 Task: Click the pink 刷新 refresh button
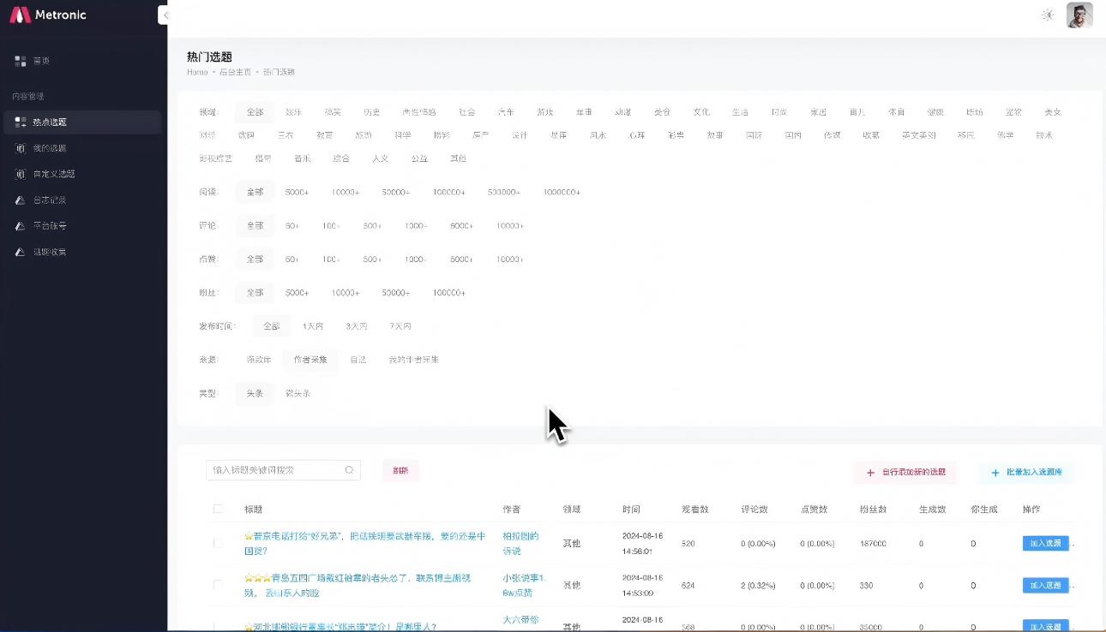click(x=400, y=469)
